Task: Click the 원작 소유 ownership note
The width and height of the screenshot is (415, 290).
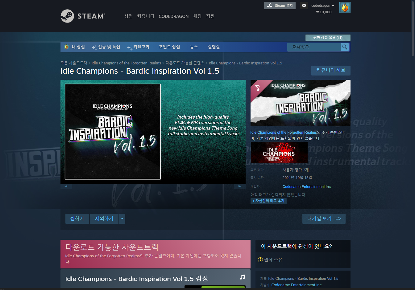Action: pos(273,260)
